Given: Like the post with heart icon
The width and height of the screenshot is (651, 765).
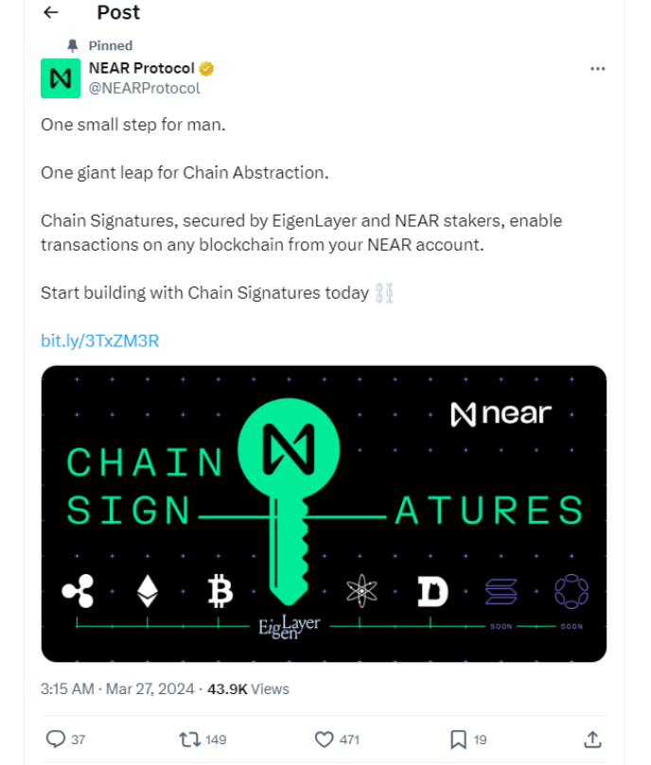Looking at the screenshot, I should click(325, 739).
